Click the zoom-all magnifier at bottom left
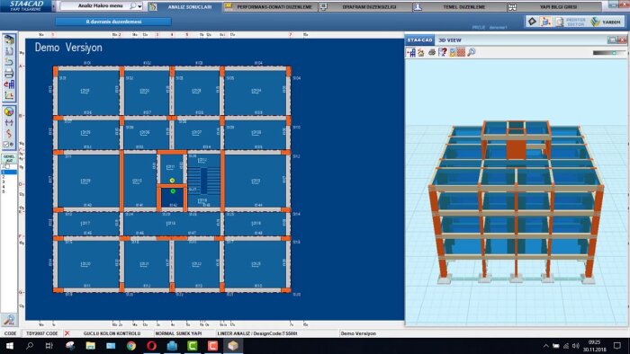Image resolution: width=630 pixels, height=354 pixels. click(9, 320)
